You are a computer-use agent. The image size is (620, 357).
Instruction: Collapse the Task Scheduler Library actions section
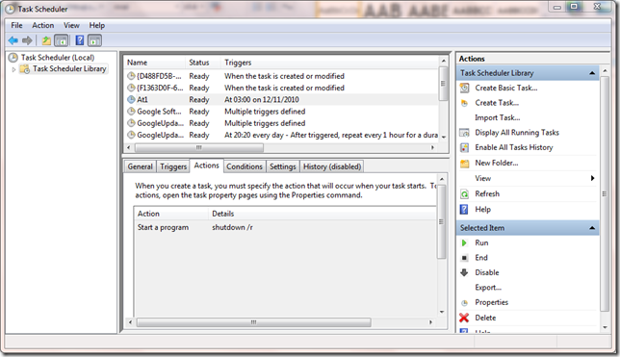[592, 73]
